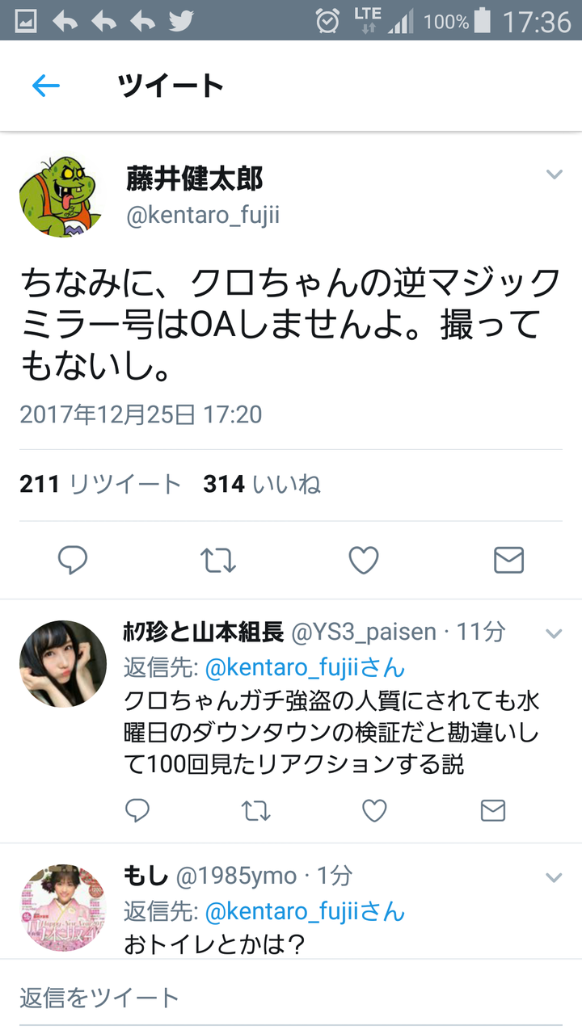Retweet the YS3_paisen reply

256,810
